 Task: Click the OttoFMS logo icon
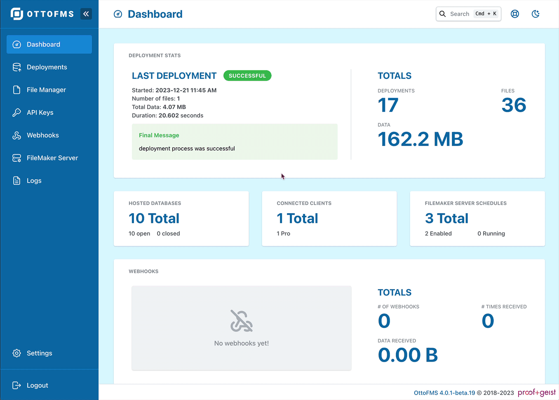[17, 14]
